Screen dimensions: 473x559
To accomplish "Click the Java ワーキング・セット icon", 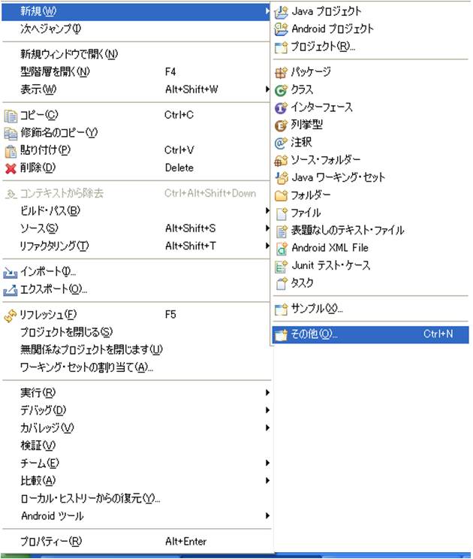I will [x=282, y=177].
